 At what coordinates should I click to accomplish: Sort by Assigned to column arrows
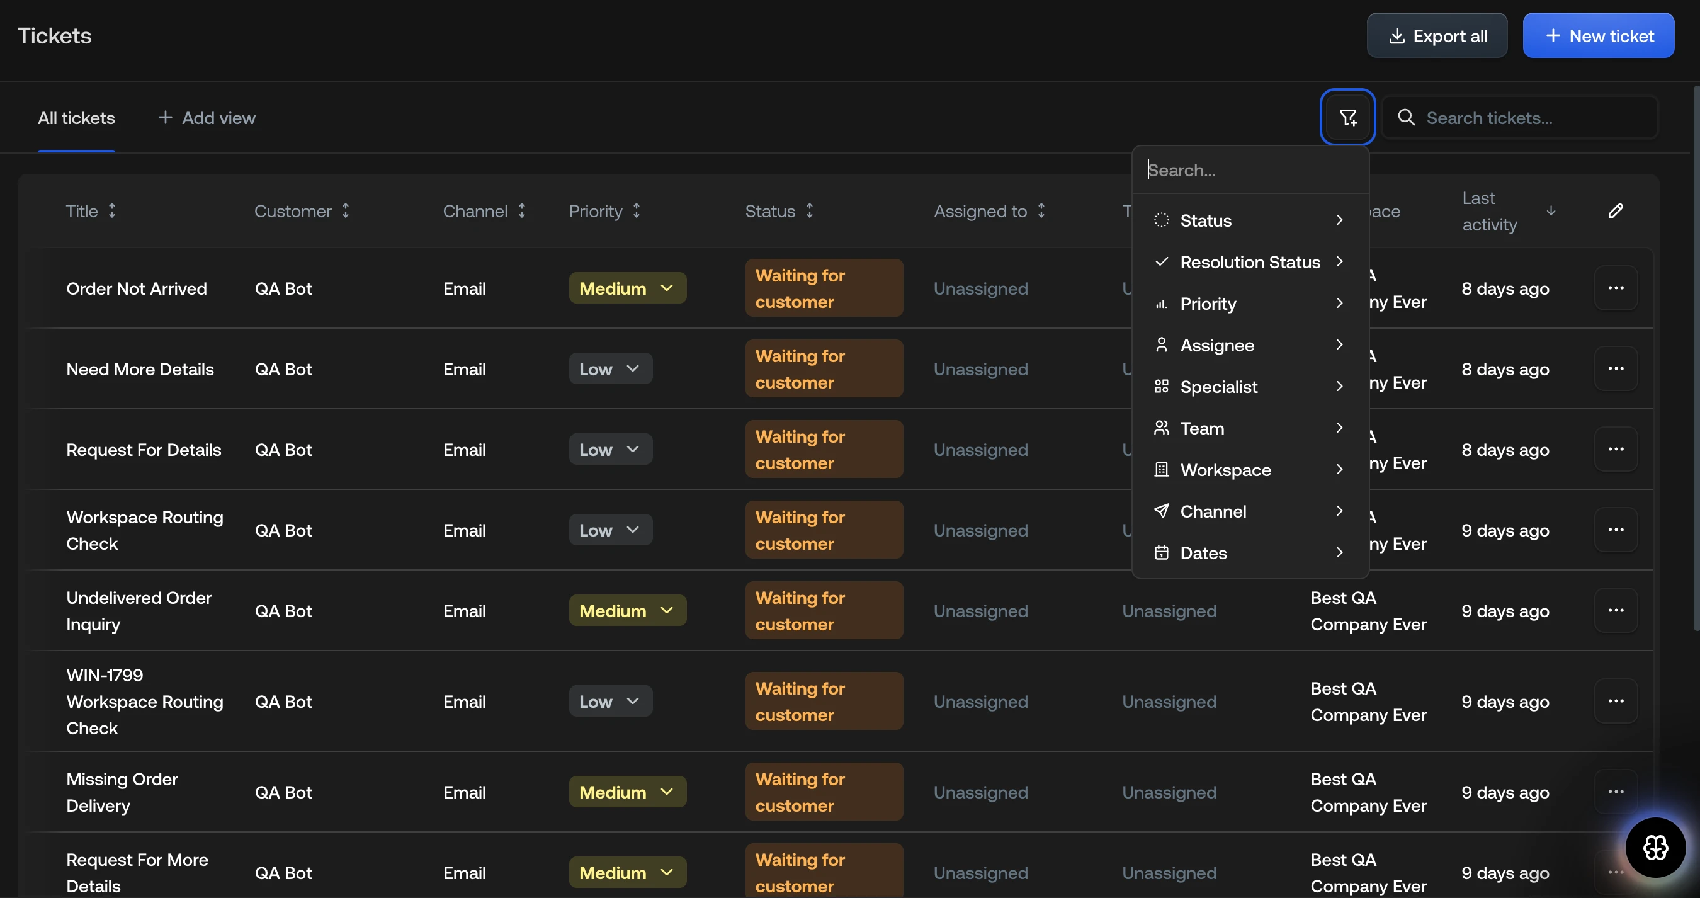[1041, 210]
